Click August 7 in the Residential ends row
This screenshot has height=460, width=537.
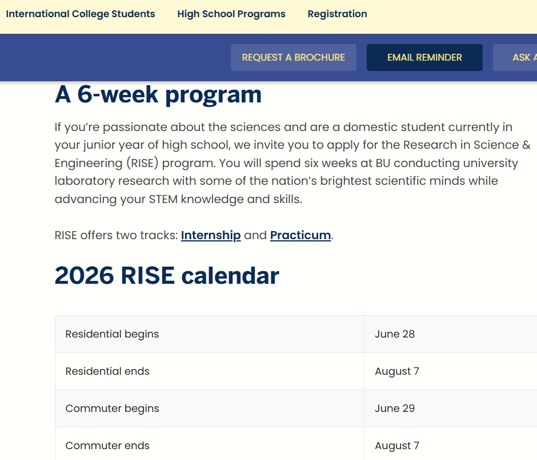[397, 371]
